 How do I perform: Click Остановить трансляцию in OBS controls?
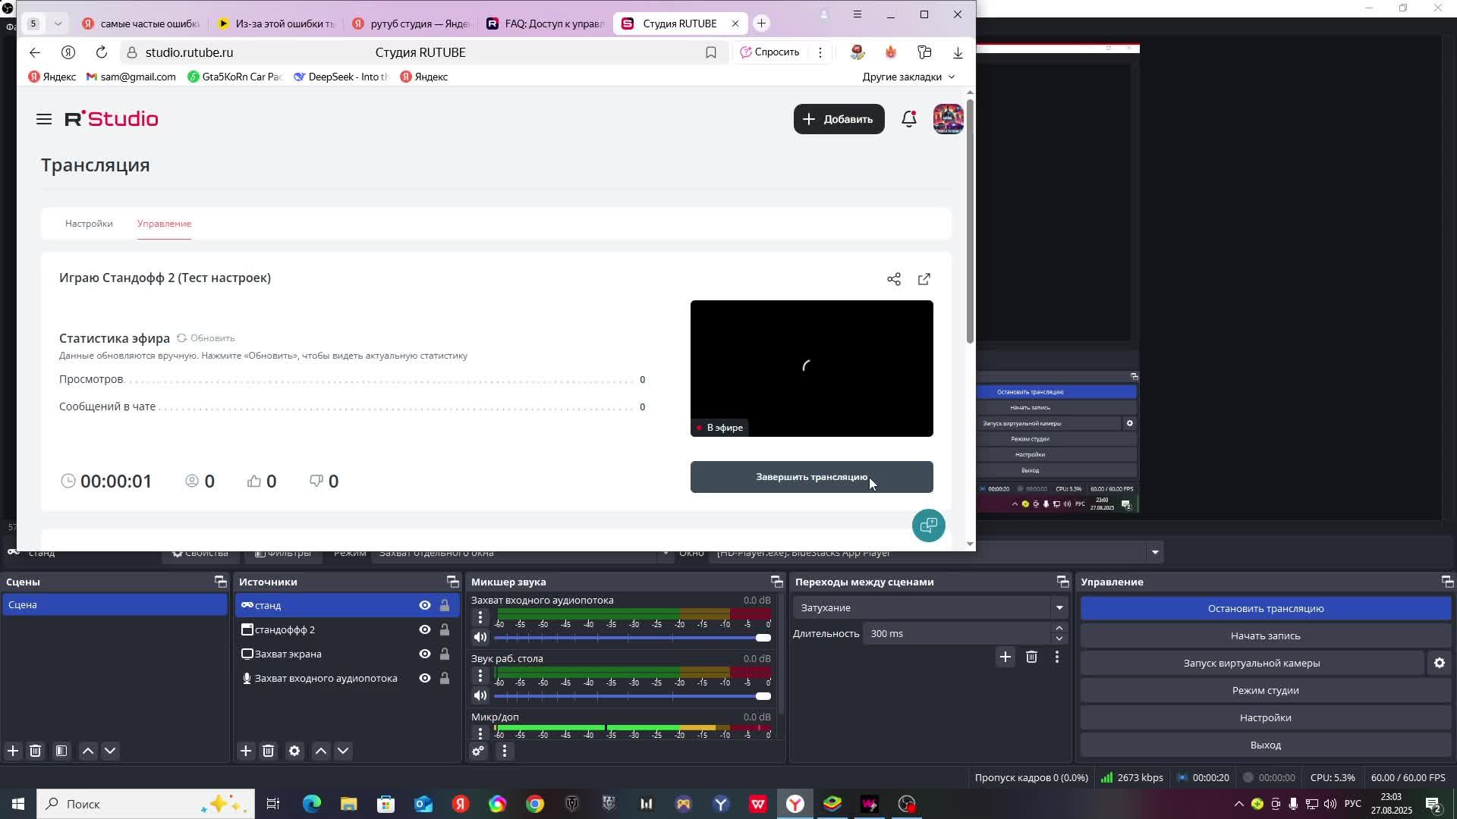pos(1265,609)
